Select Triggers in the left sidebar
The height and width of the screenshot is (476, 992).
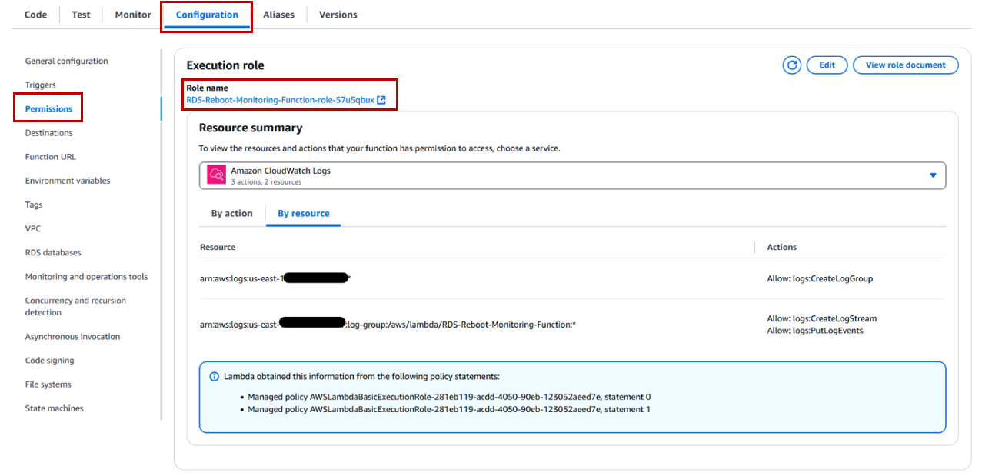(x=40, y=85)
